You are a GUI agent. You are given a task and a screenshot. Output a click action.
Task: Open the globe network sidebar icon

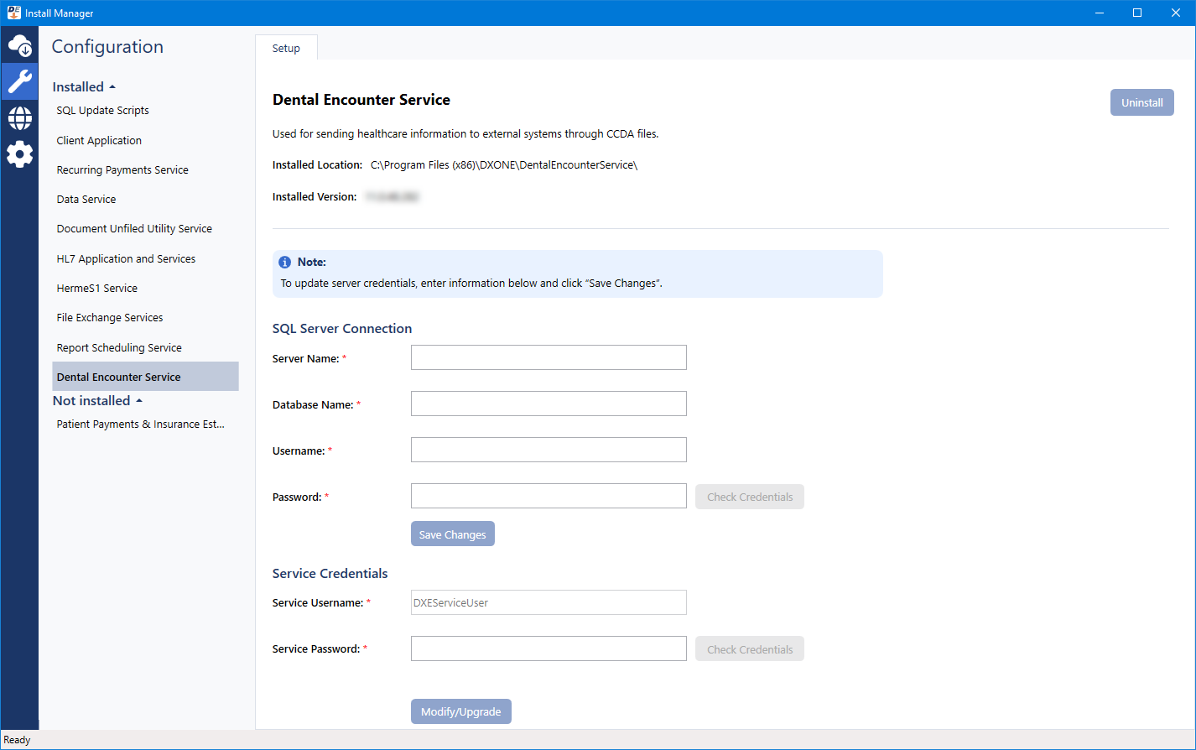click(x=19, y=118)
